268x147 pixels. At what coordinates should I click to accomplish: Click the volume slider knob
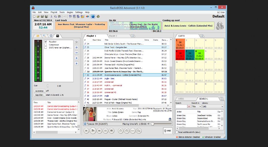(x=153, y=124)
